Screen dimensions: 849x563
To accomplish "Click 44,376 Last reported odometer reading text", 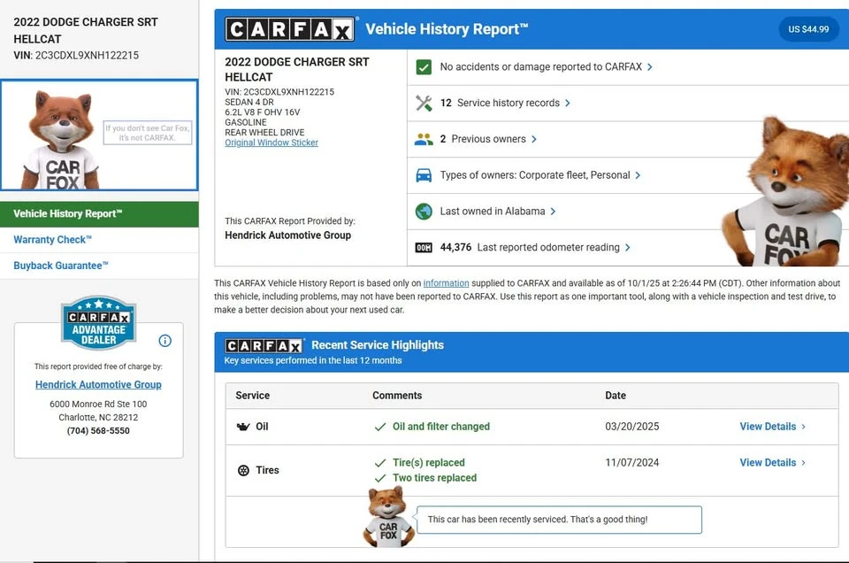I will coord(530,248).
